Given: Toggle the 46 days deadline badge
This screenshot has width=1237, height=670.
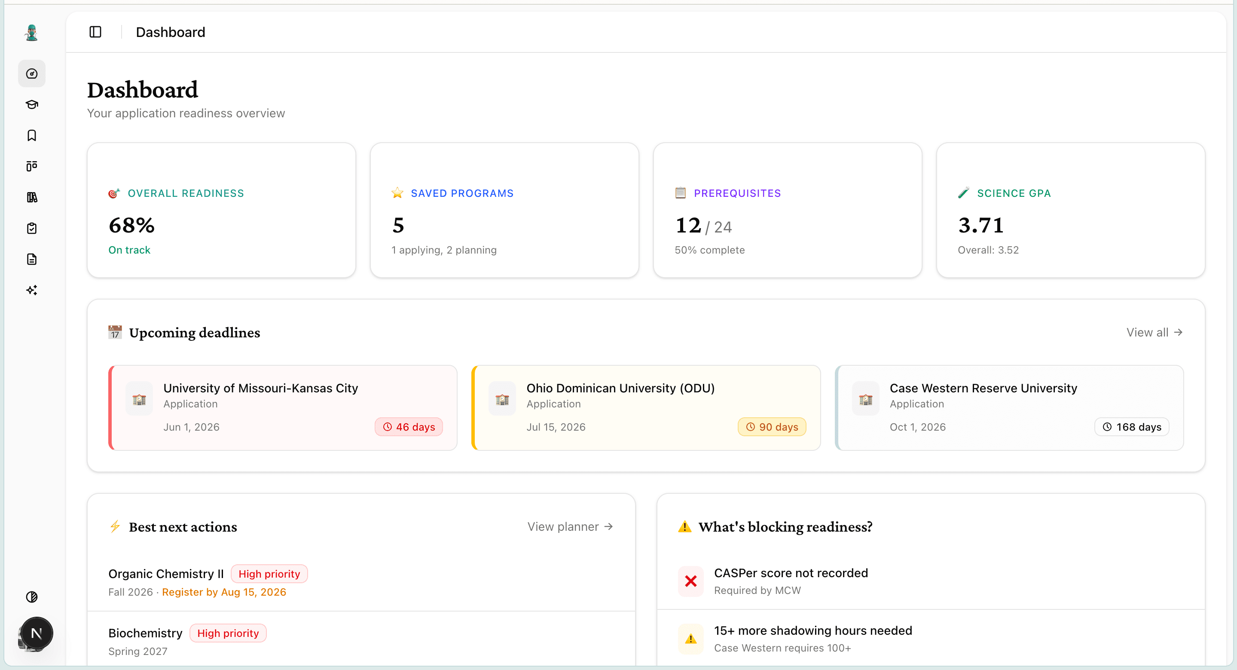Looking at the screenshot, I should [x=409, y=426].
